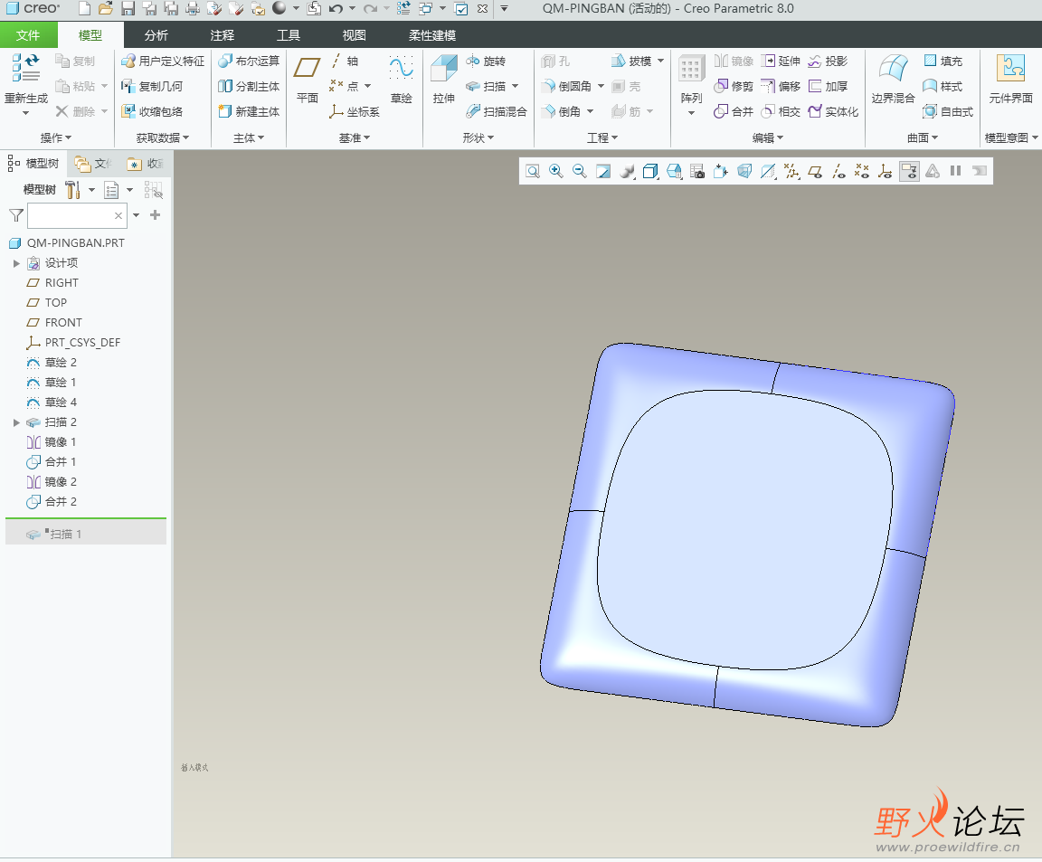The image size is (1042, 862).
Task: Click the Extrude (拉伸) tool
Action: (x=444, y=79)
